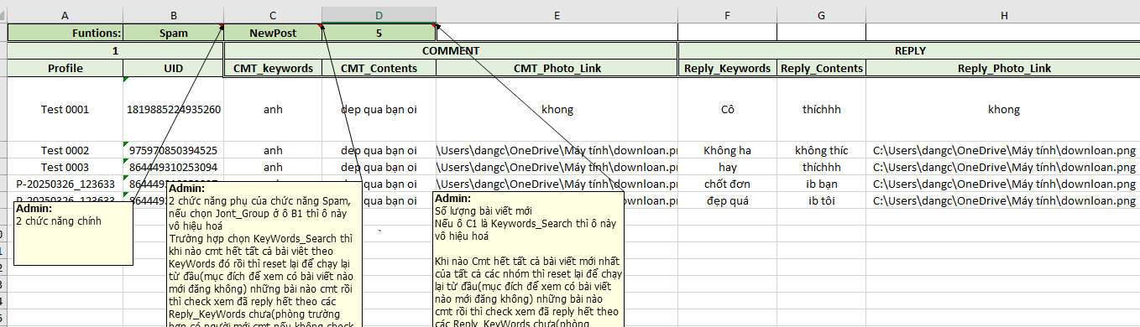Select the CMT_Photo_Link header cell
This screenshot has width=1140, height=327.
coord(556,69)
